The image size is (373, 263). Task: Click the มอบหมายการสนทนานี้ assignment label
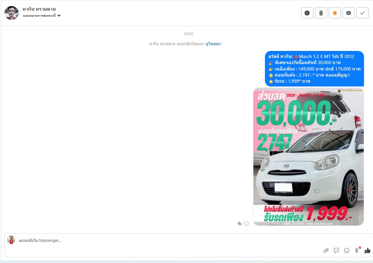pyautogui.click(x=39, y=16)
